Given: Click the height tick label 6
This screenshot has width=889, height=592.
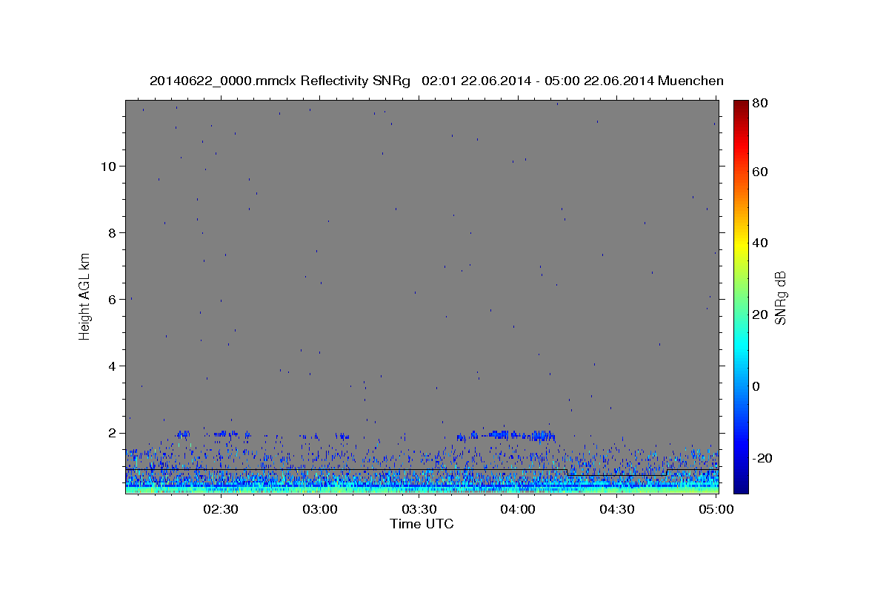Looking at the screenshot, I should coord(112,299).
